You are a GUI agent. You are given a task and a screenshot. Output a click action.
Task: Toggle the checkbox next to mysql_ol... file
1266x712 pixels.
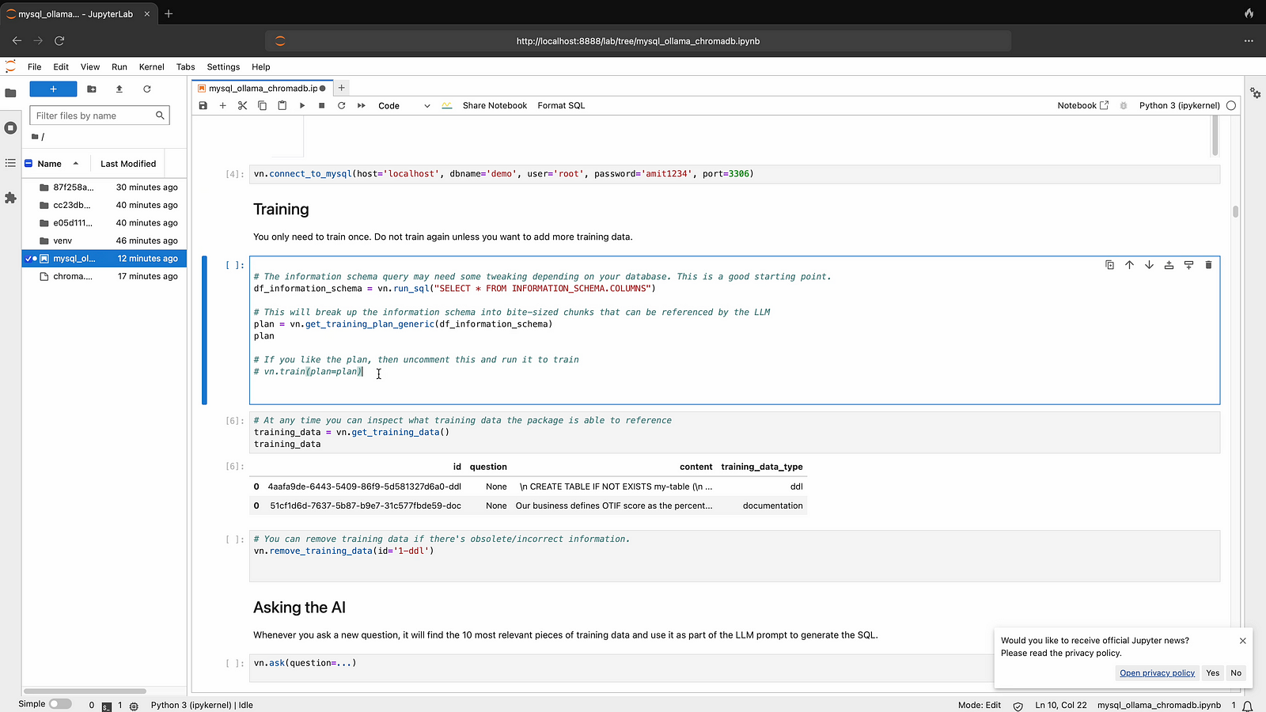pos(28,259)
